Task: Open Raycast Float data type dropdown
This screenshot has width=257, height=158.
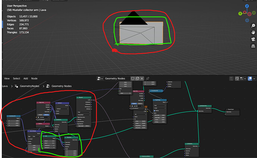Action: (84, 112)
